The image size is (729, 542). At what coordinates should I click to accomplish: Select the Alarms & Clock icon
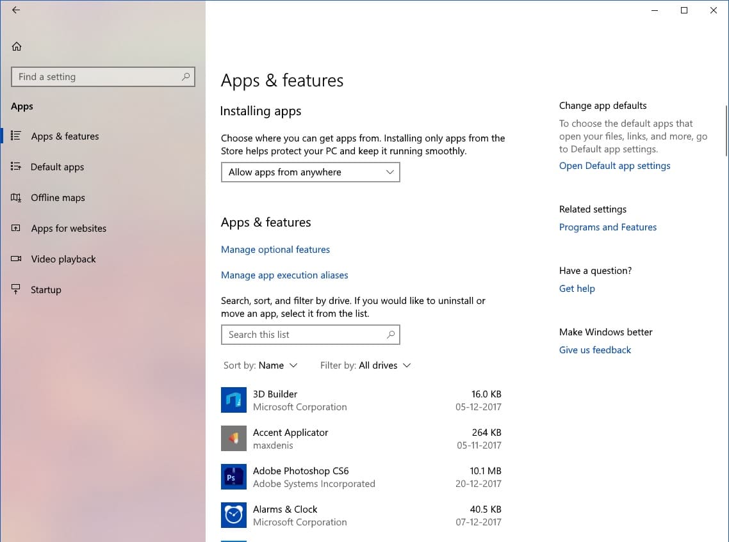pos(233,516)
